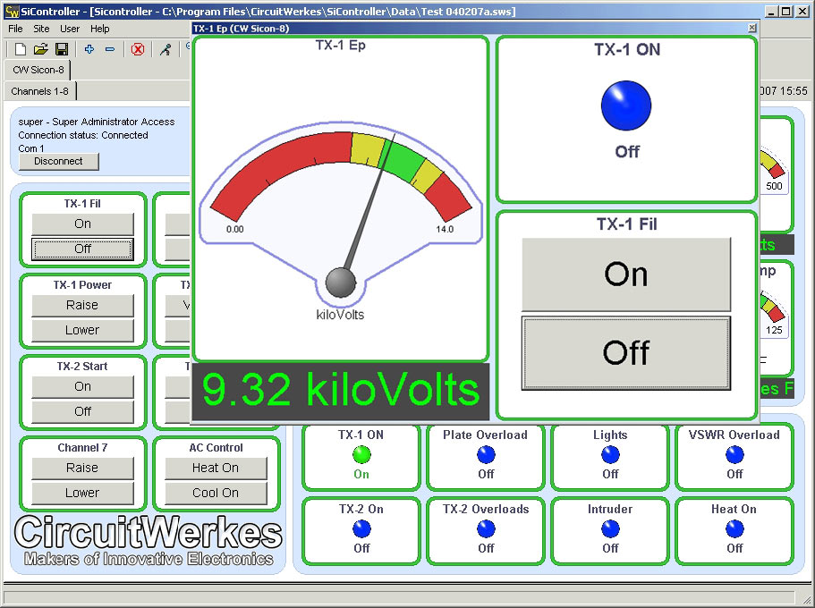Turn TX-2 Start On
This screenshot has width=815, height=608.
pyautogui.click(x=82, y=386)
